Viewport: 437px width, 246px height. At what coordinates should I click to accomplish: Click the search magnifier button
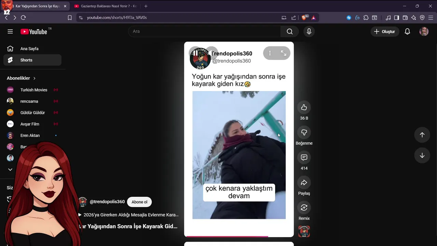pyautogui.click(x=290, y=31)
